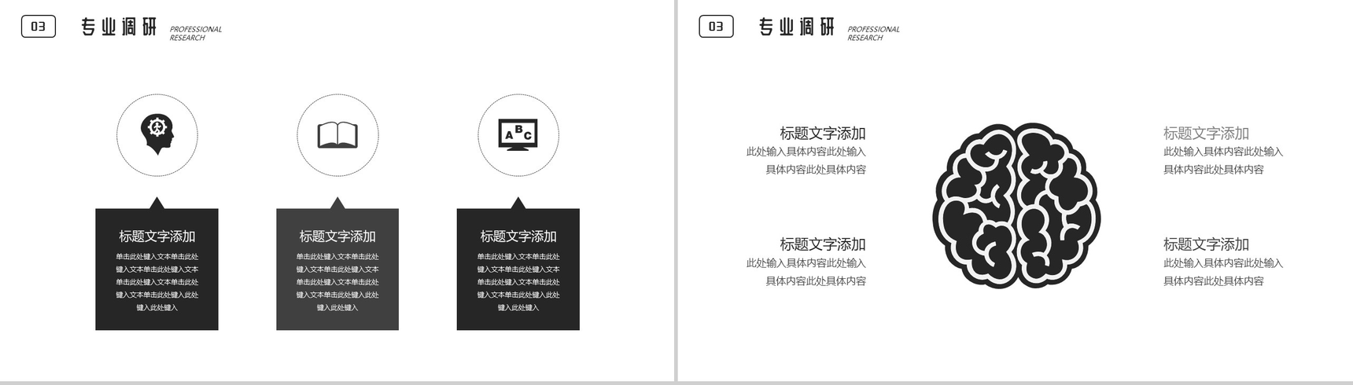Viewport: 1353px width, 385px height.
Task: Select triangle pointer above the leftmost dark box
Action: (x=157, y=203)
